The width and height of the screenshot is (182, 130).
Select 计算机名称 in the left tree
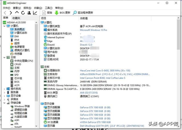[x=19, y=33]
